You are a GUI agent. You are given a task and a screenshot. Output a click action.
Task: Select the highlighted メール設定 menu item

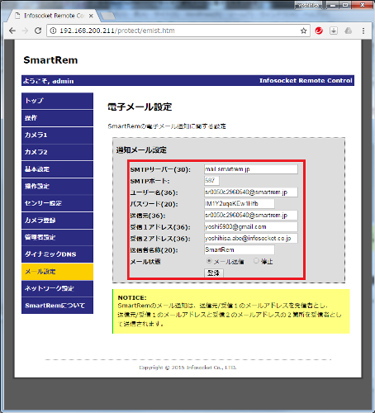[57, 272]
